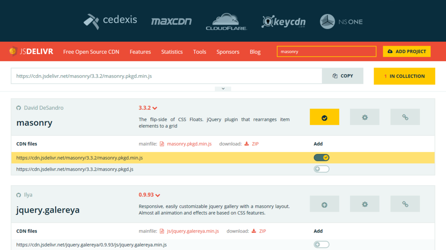The width and height of the screenshot is (446, 250).
Task: Open jquery.galereya settings gear button
Action: click(x=365, y=204)
